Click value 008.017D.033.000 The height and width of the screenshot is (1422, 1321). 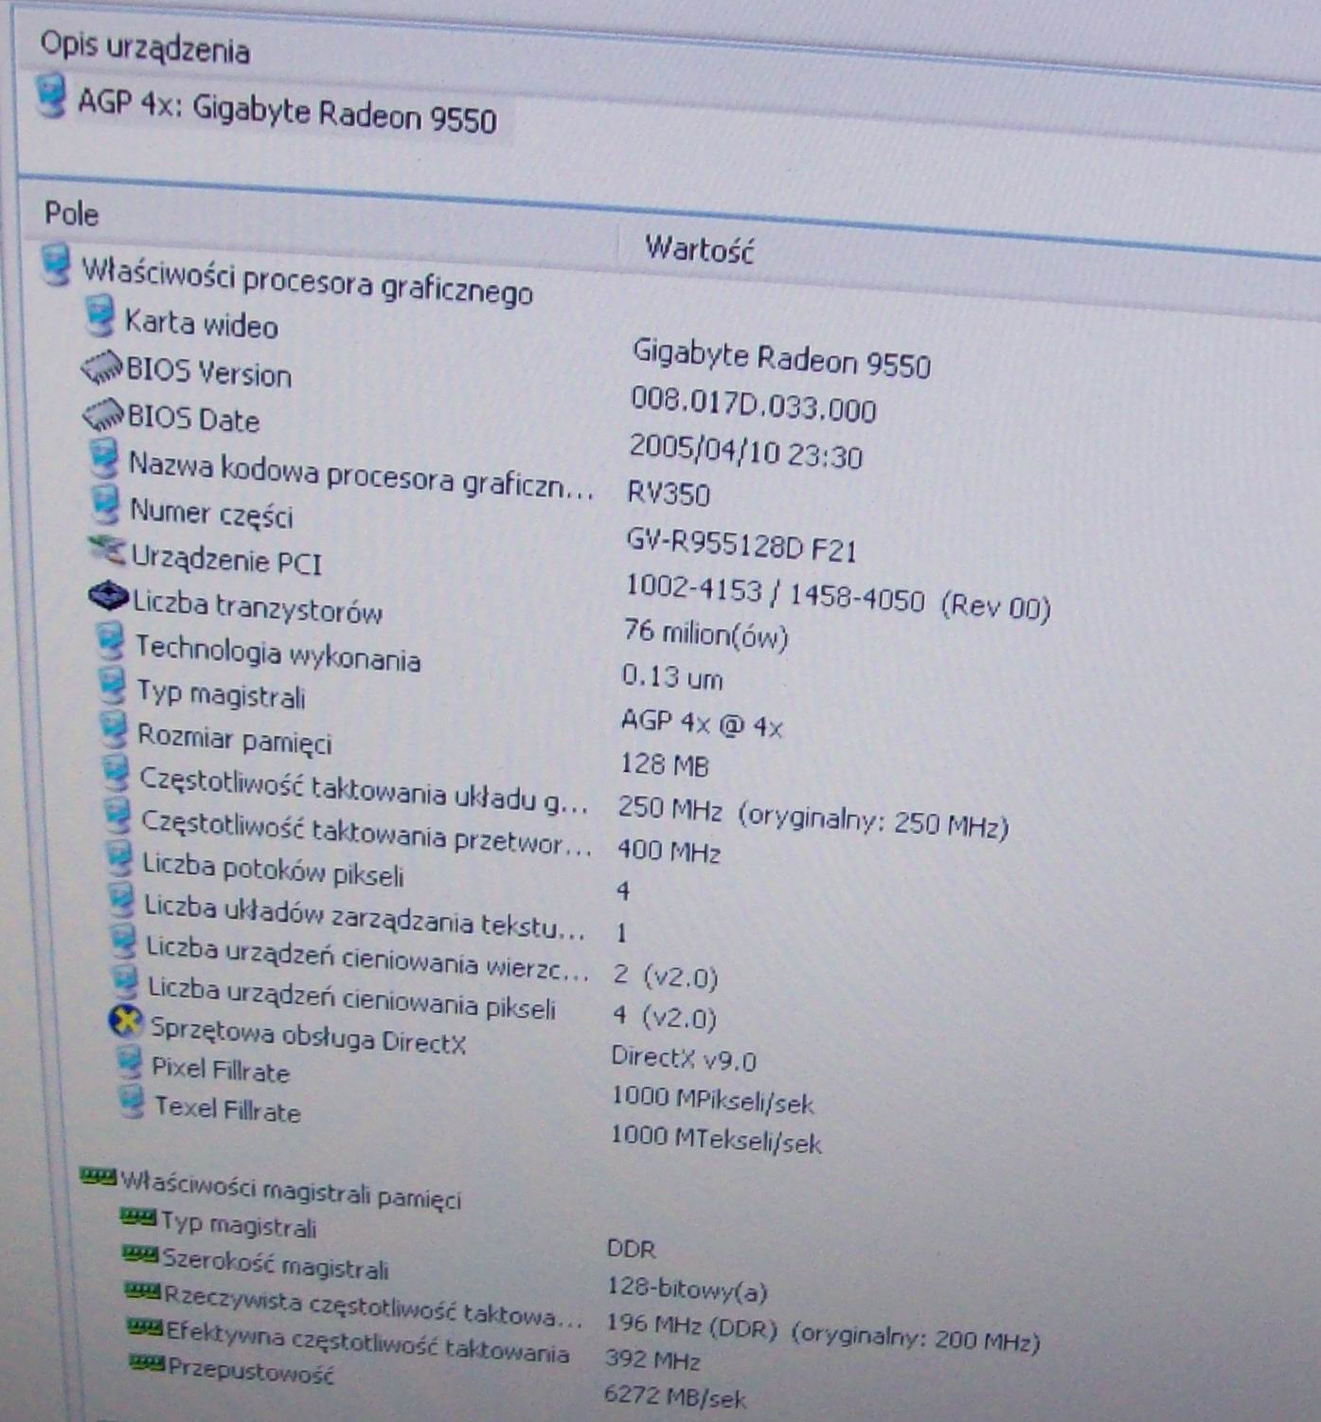753,405
